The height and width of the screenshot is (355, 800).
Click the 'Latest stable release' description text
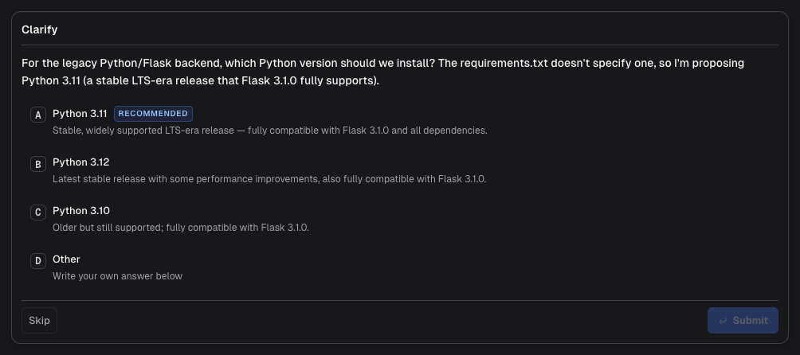[x=269, y=179]
